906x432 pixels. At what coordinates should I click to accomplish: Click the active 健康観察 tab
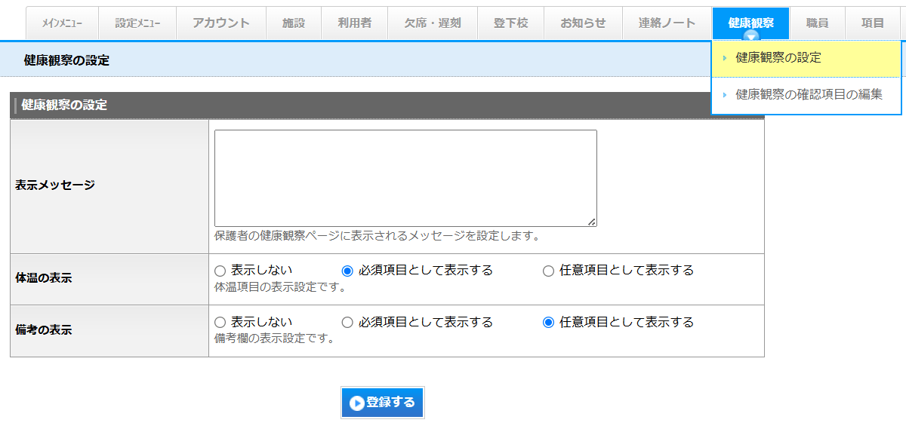pos(750,23)
